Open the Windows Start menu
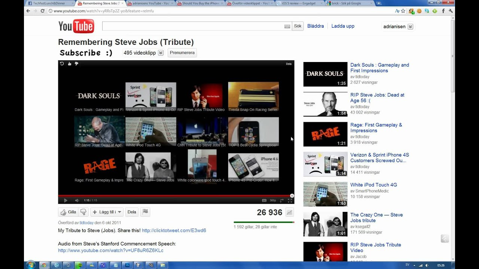The height and width of the screenshot is (269, 479). 31,265
